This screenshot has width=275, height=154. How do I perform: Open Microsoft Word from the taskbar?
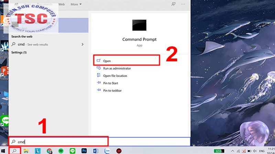click(x=96, y=151)
